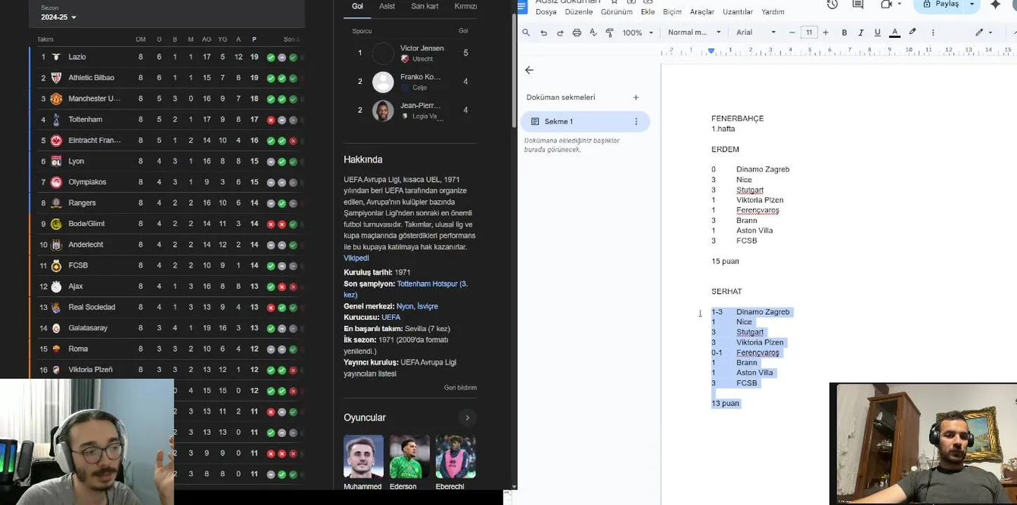Screen dimensions: 1017x505
Task: Open the share options dropdown arrow
Action: [x=972, y=4]
